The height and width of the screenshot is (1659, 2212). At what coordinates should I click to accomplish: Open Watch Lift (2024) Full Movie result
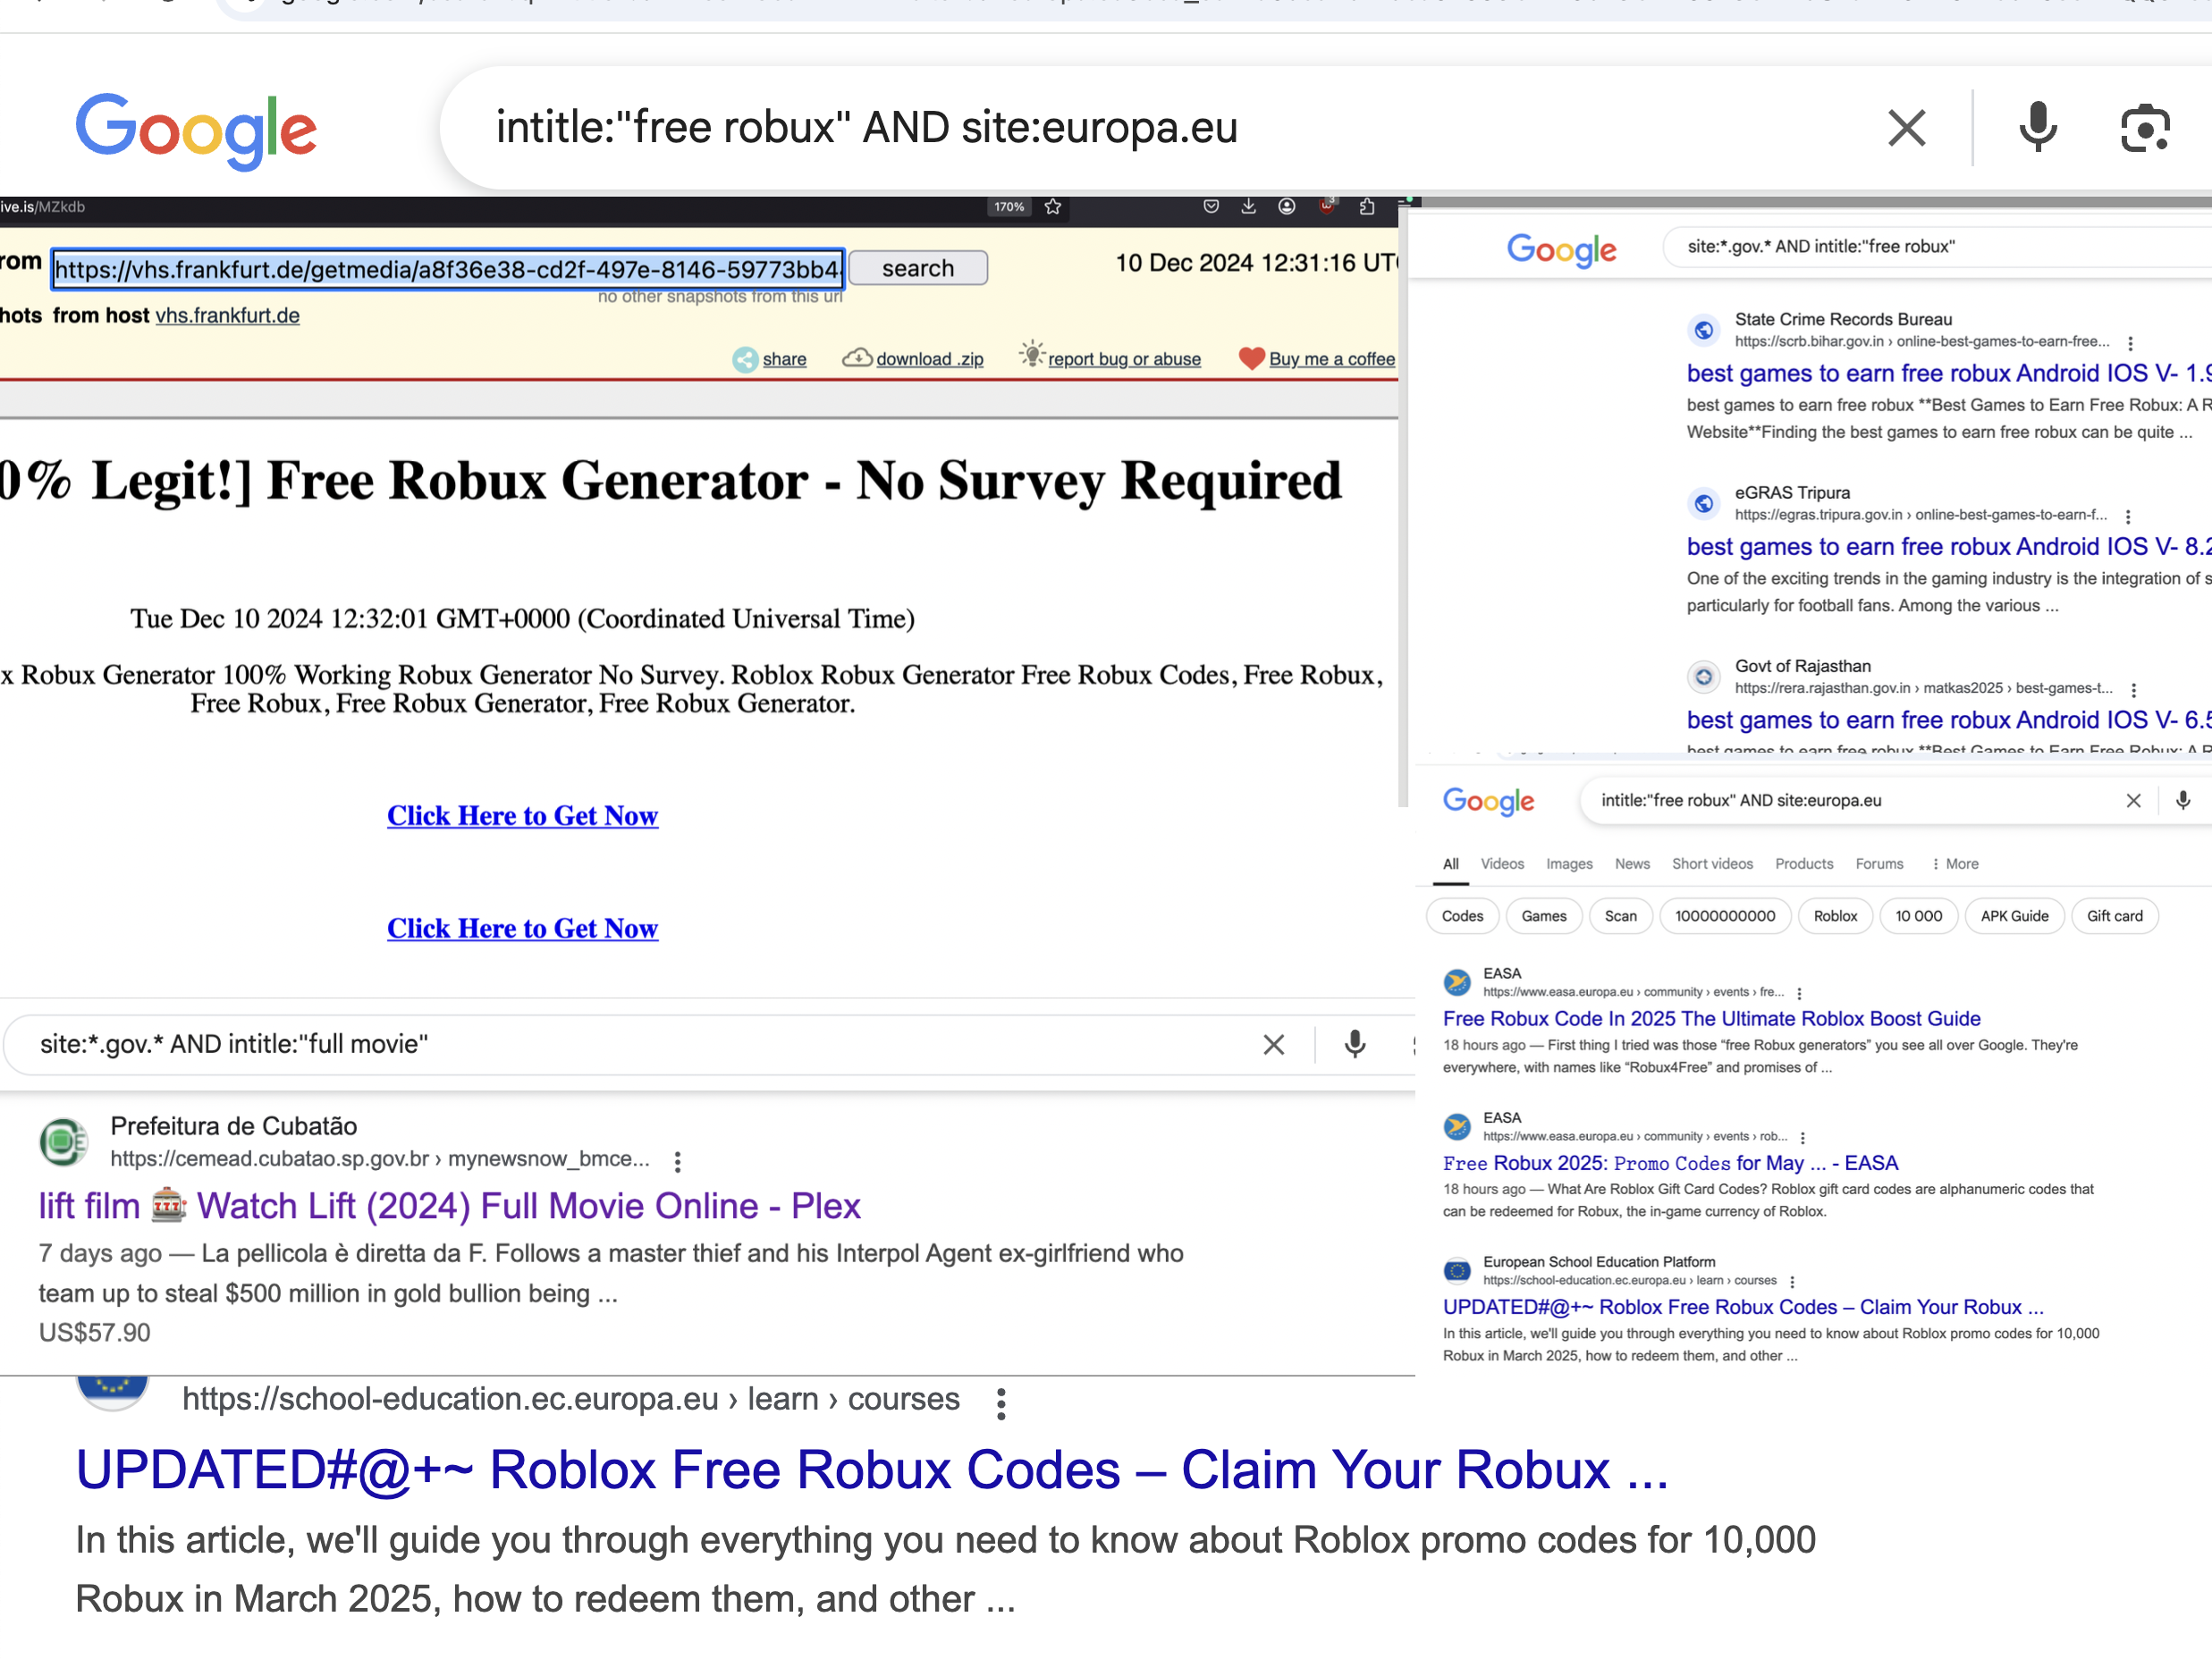click(449, 1206)
